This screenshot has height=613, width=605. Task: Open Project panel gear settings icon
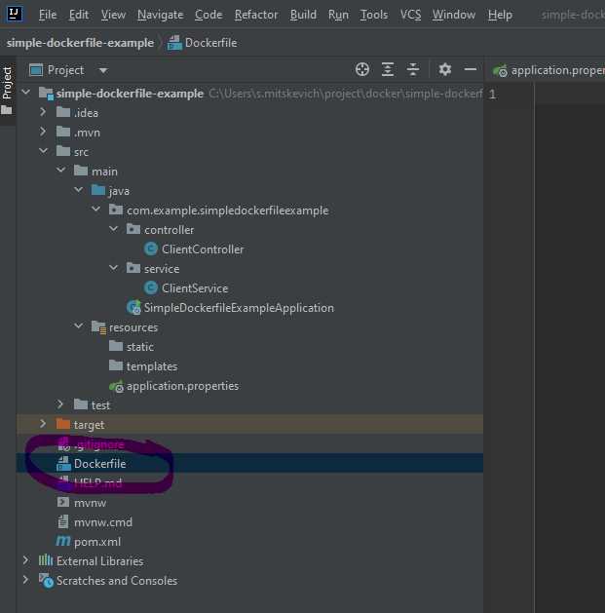coord(445,69)
